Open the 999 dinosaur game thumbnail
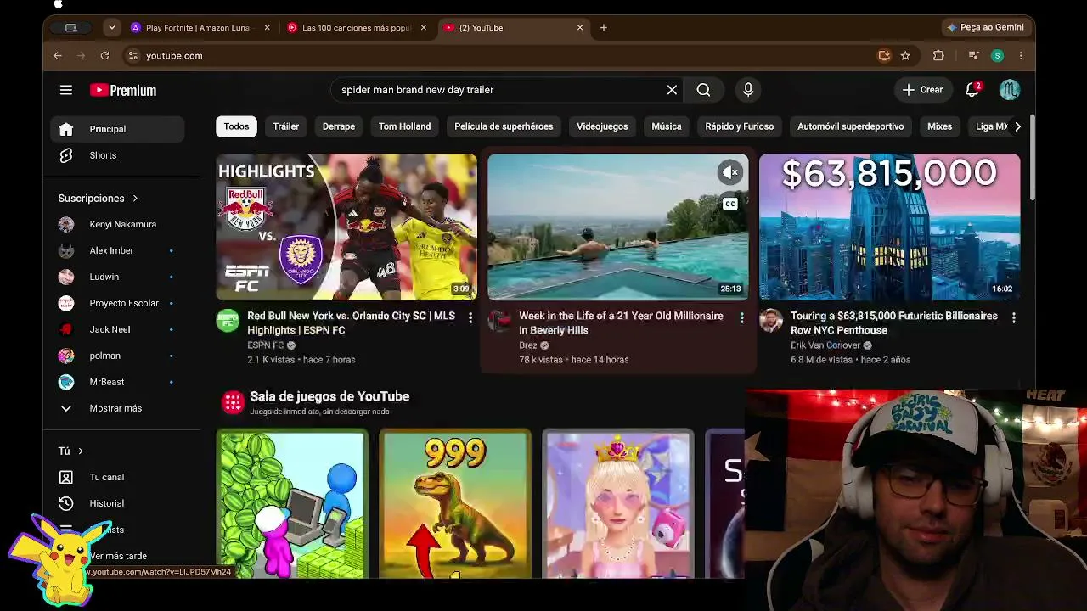 (455, 504)
